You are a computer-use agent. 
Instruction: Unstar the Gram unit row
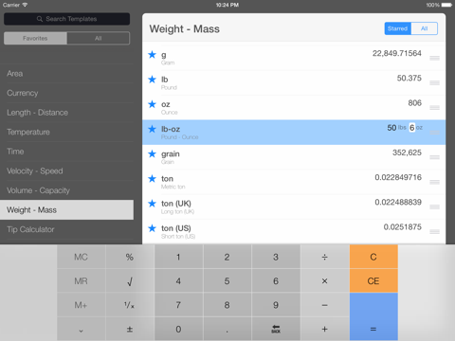point(152,55)
